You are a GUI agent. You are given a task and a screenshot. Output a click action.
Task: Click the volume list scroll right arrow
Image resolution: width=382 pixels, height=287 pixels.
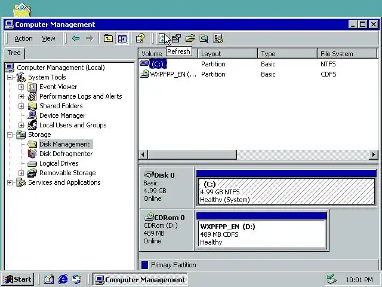[x=373, y=154]
